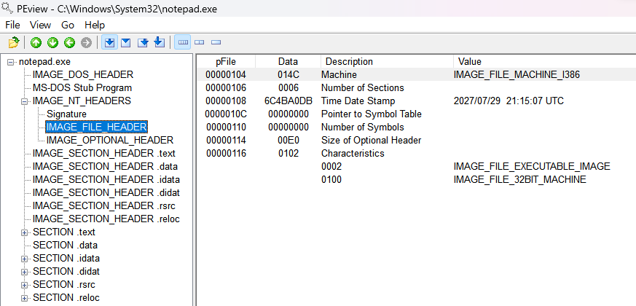This screenshot has width=636, height=306.
Task: Click the 00E0 data cell
Action: click(288, 140)
